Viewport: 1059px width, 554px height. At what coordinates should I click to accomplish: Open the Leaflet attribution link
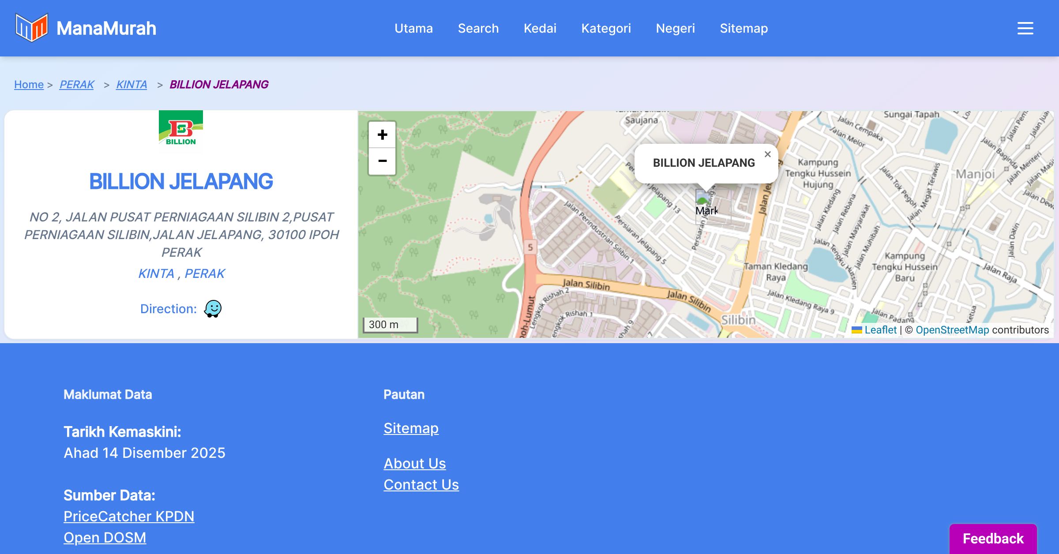pyautogui.click(x=880, y=330)
